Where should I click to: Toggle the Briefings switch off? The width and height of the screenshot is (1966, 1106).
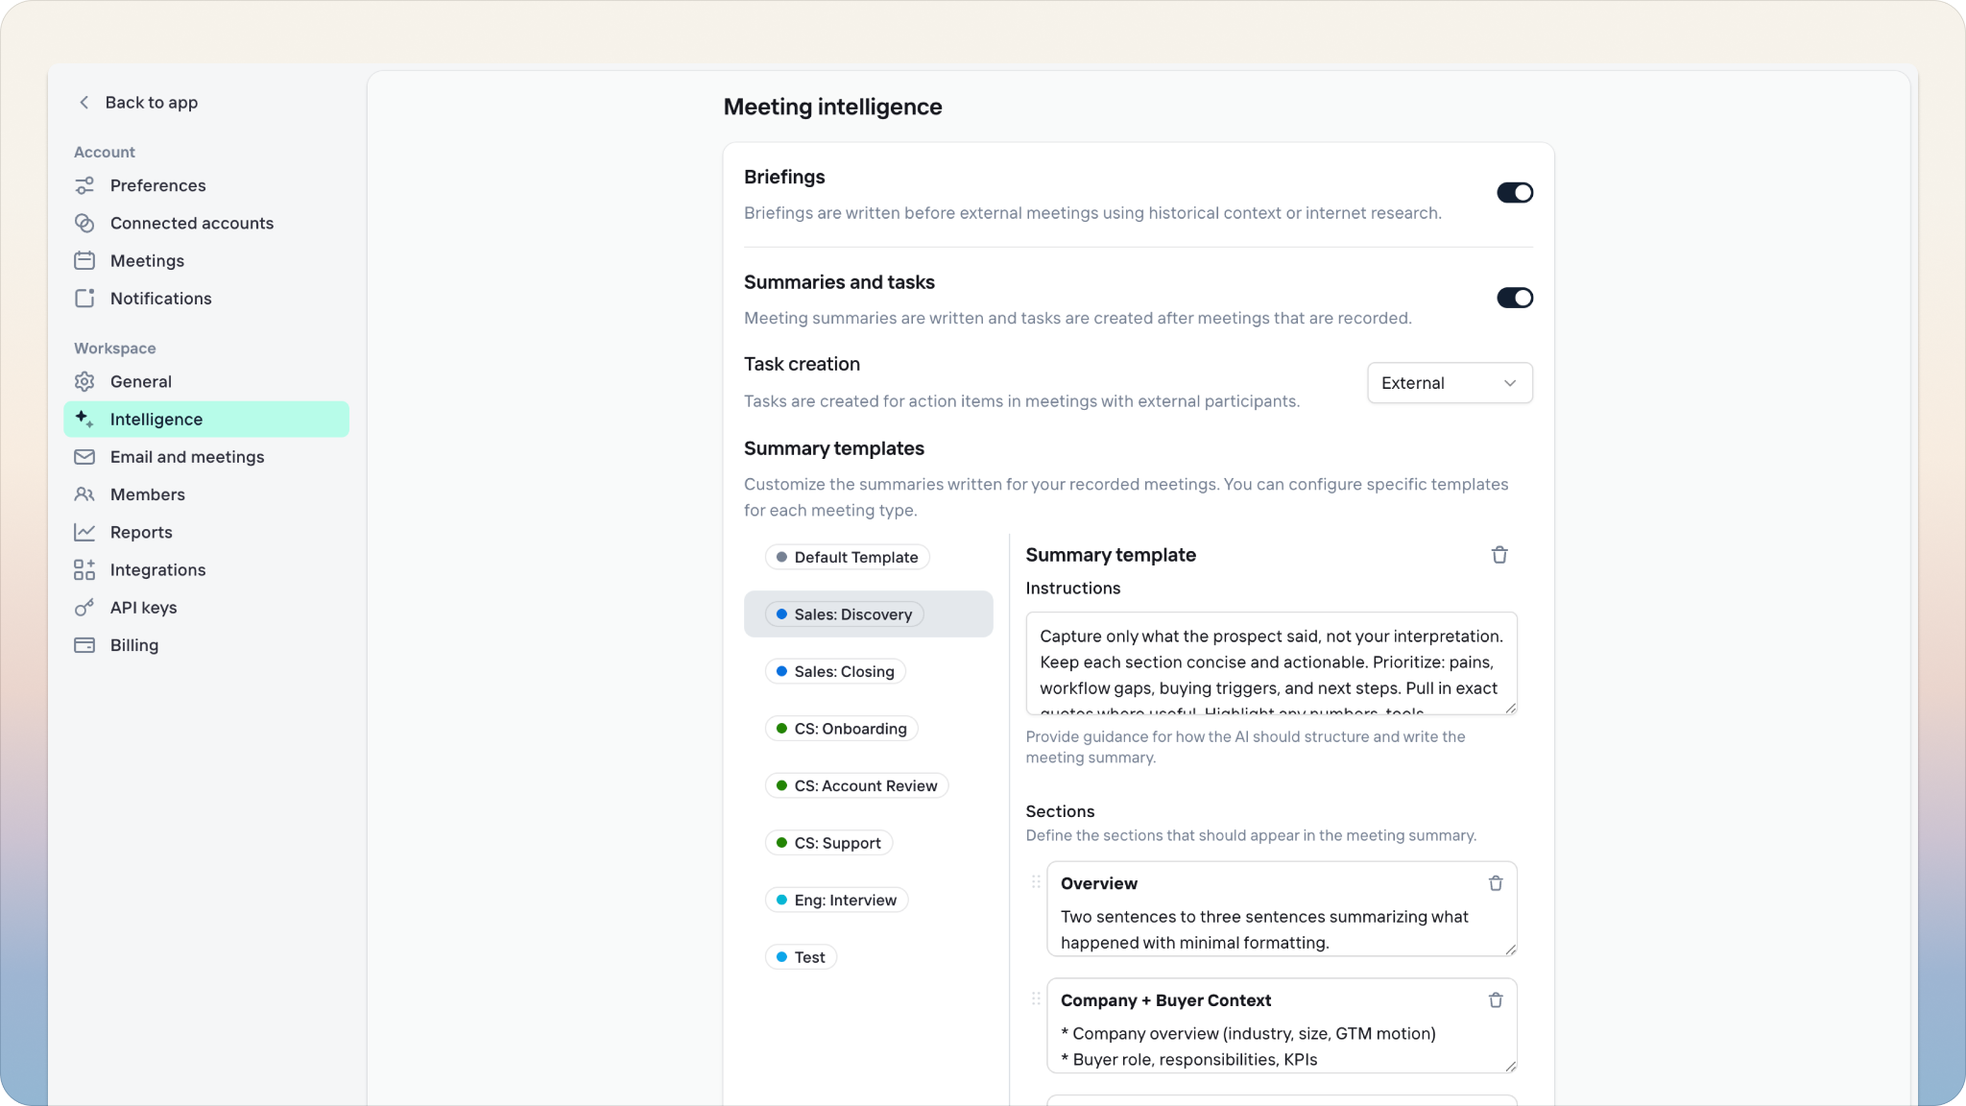[1515, 193]
